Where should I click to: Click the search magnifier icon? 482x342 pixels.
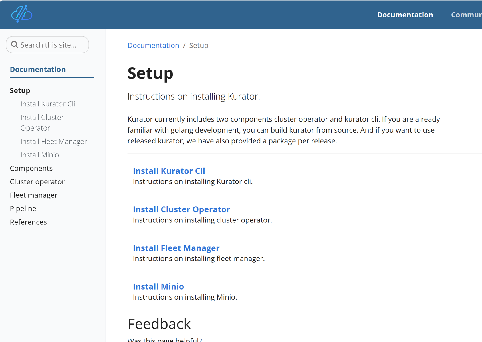point(15,45)
